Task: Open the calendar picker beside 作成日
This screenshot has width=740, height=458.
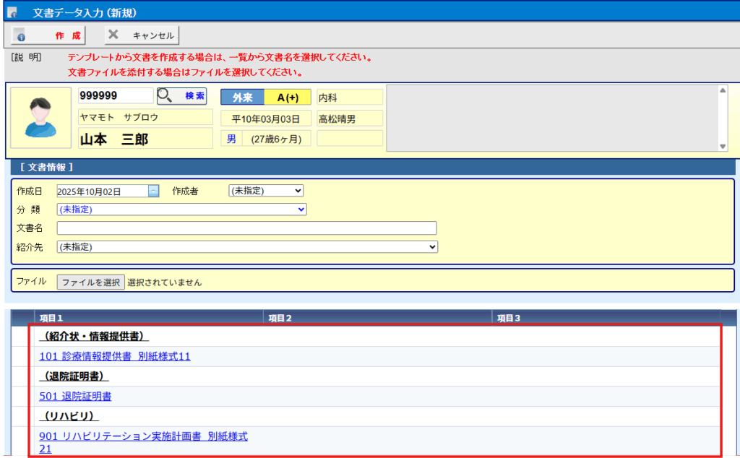Action: tap(153, 191)
